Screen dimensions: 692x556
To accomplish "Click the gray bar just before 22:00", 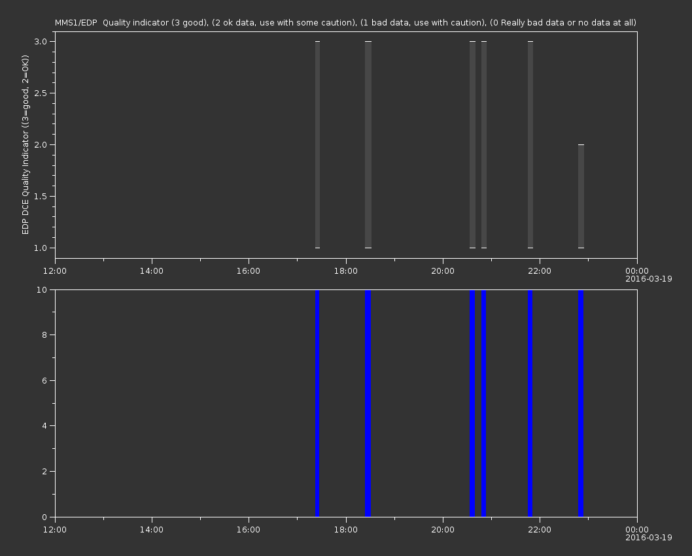I will [x=530, y=144].
